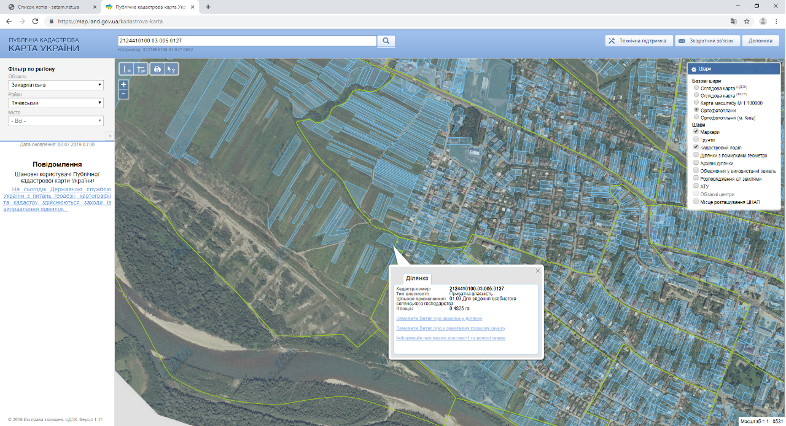Viewport: 786px width, 426px height.
Task: Switch to the Список лотів browser tab
Action: point(48,7)
